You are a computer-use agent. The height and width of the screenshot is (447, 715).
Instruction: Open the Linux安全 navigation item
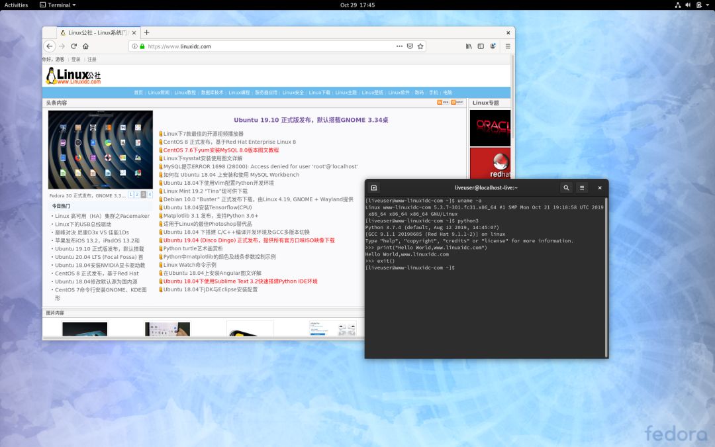click(293, 93)
